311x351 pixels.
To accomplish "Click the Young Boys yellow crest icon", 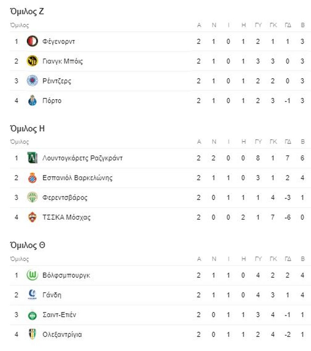I will coord(32,61).
